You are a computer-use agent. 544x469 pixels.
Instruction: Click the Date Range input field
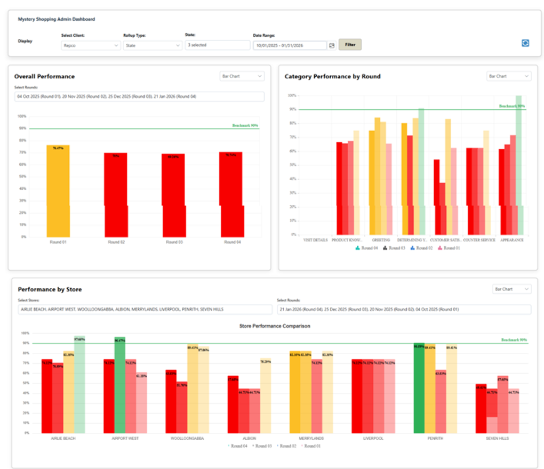coord(289,45)
